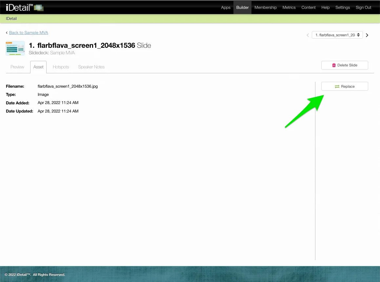The width and height of the screenshot is (380, 282).
Task: Open the slide selector dropdown
Action: 337,35
